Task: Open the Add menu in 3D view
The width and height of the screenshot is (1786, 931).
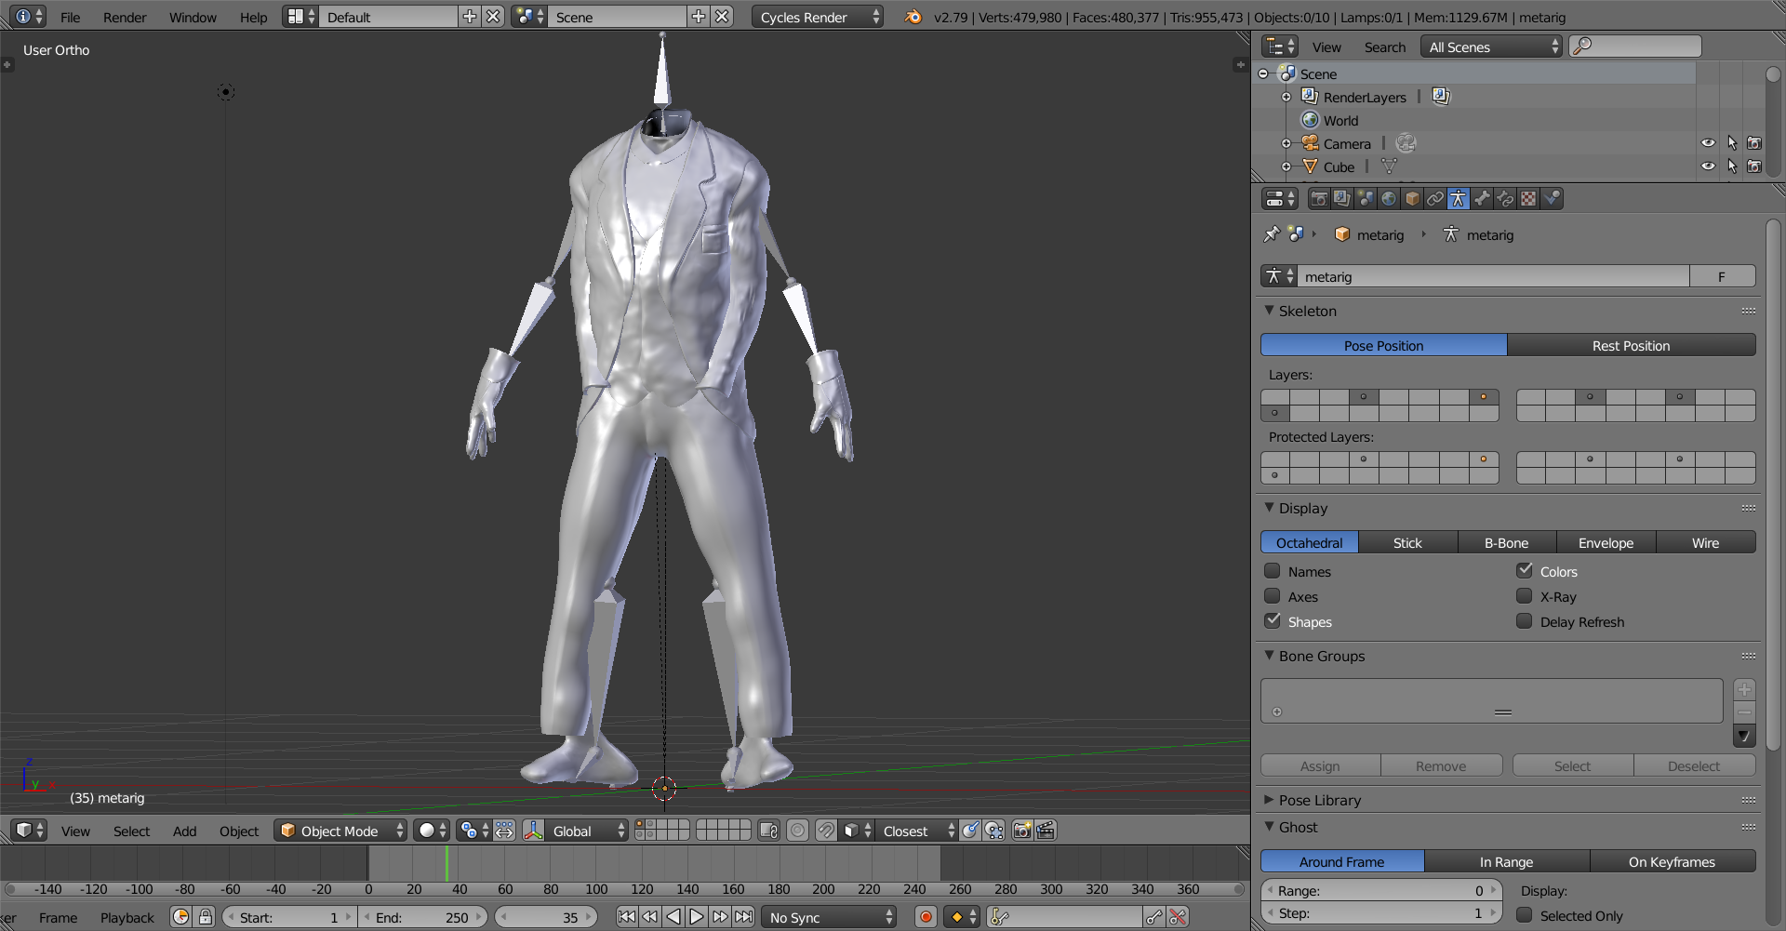Action: pos(184,831)
